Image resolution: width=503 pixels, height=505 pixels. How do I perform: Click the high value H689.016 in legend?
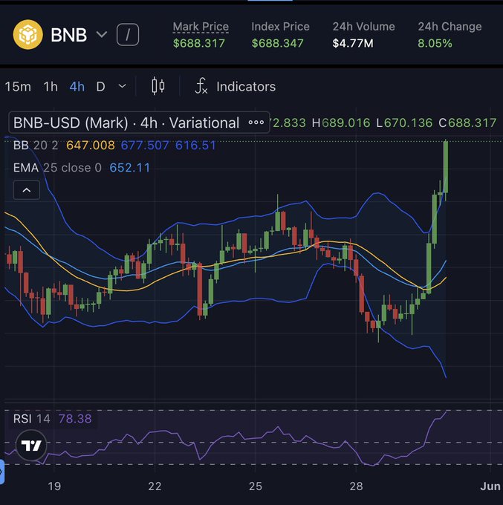pyautogui.click(x=341, y=123)
